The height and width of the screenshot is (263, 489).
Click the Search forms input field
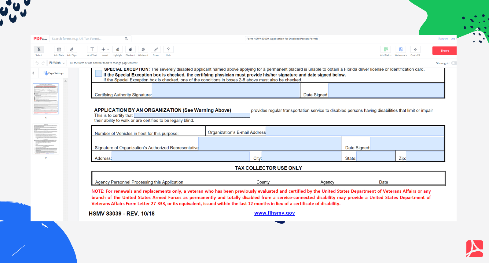[88, 39]
